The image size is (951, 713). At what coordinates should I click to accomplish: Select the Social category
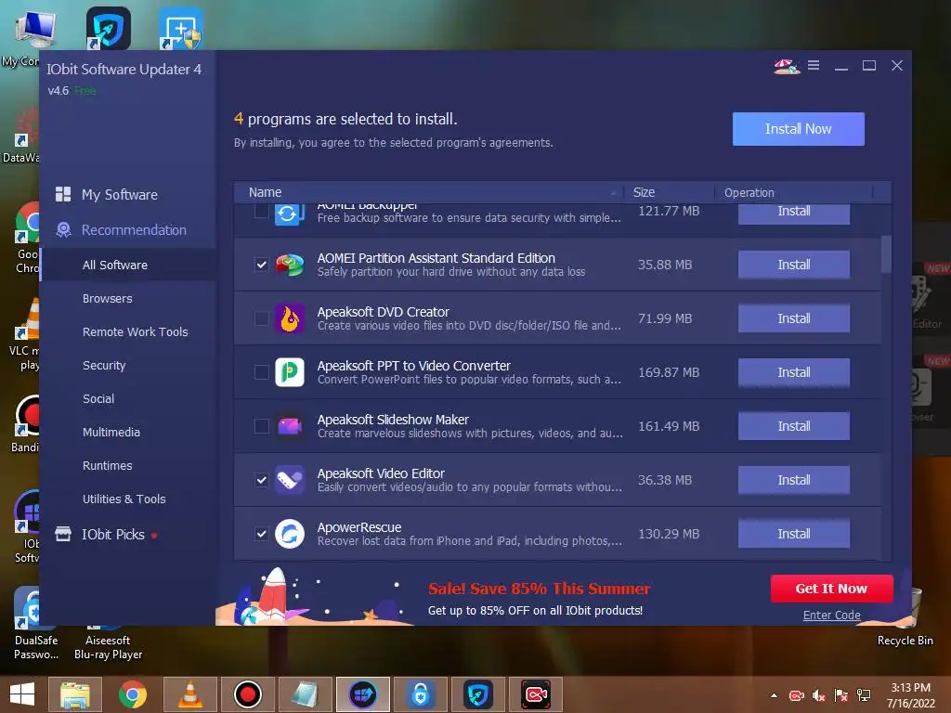point(98,398)
